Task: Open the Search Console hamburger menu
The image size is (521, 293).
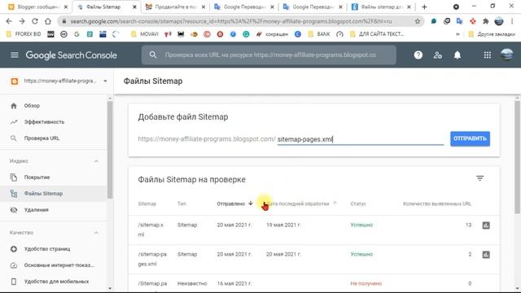Action: tap(15, 55)
